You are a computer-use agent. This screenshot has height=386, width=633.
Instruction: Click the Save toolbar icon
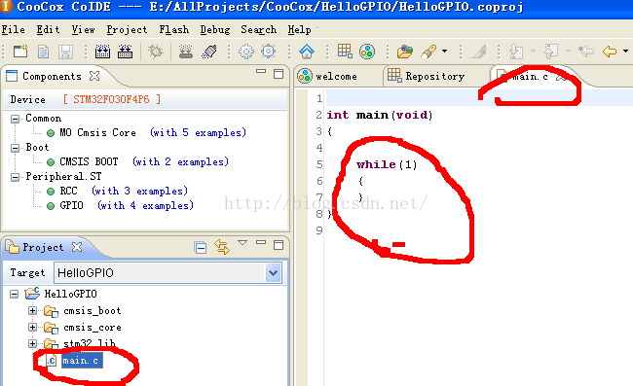pos(65,52)
